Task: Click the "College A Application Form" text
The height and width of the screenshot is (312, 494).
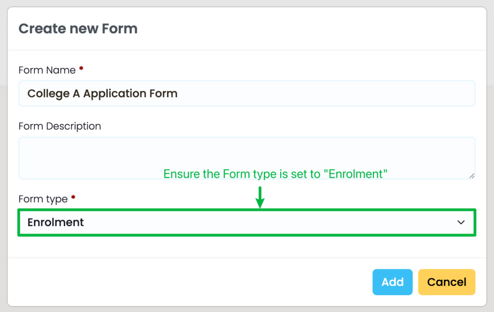Action: point(102,94)
